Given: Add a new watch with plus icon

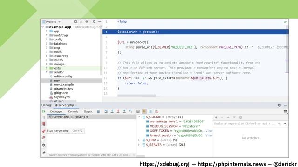Looking at the screenshot, I should 216,117.
